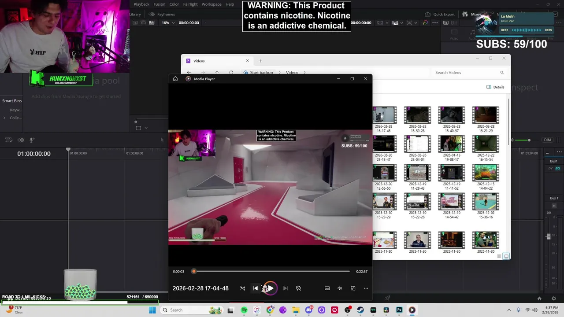Show hidden system tray icons
The width and height of the screenshot is (564, 317).
(509, 310)
